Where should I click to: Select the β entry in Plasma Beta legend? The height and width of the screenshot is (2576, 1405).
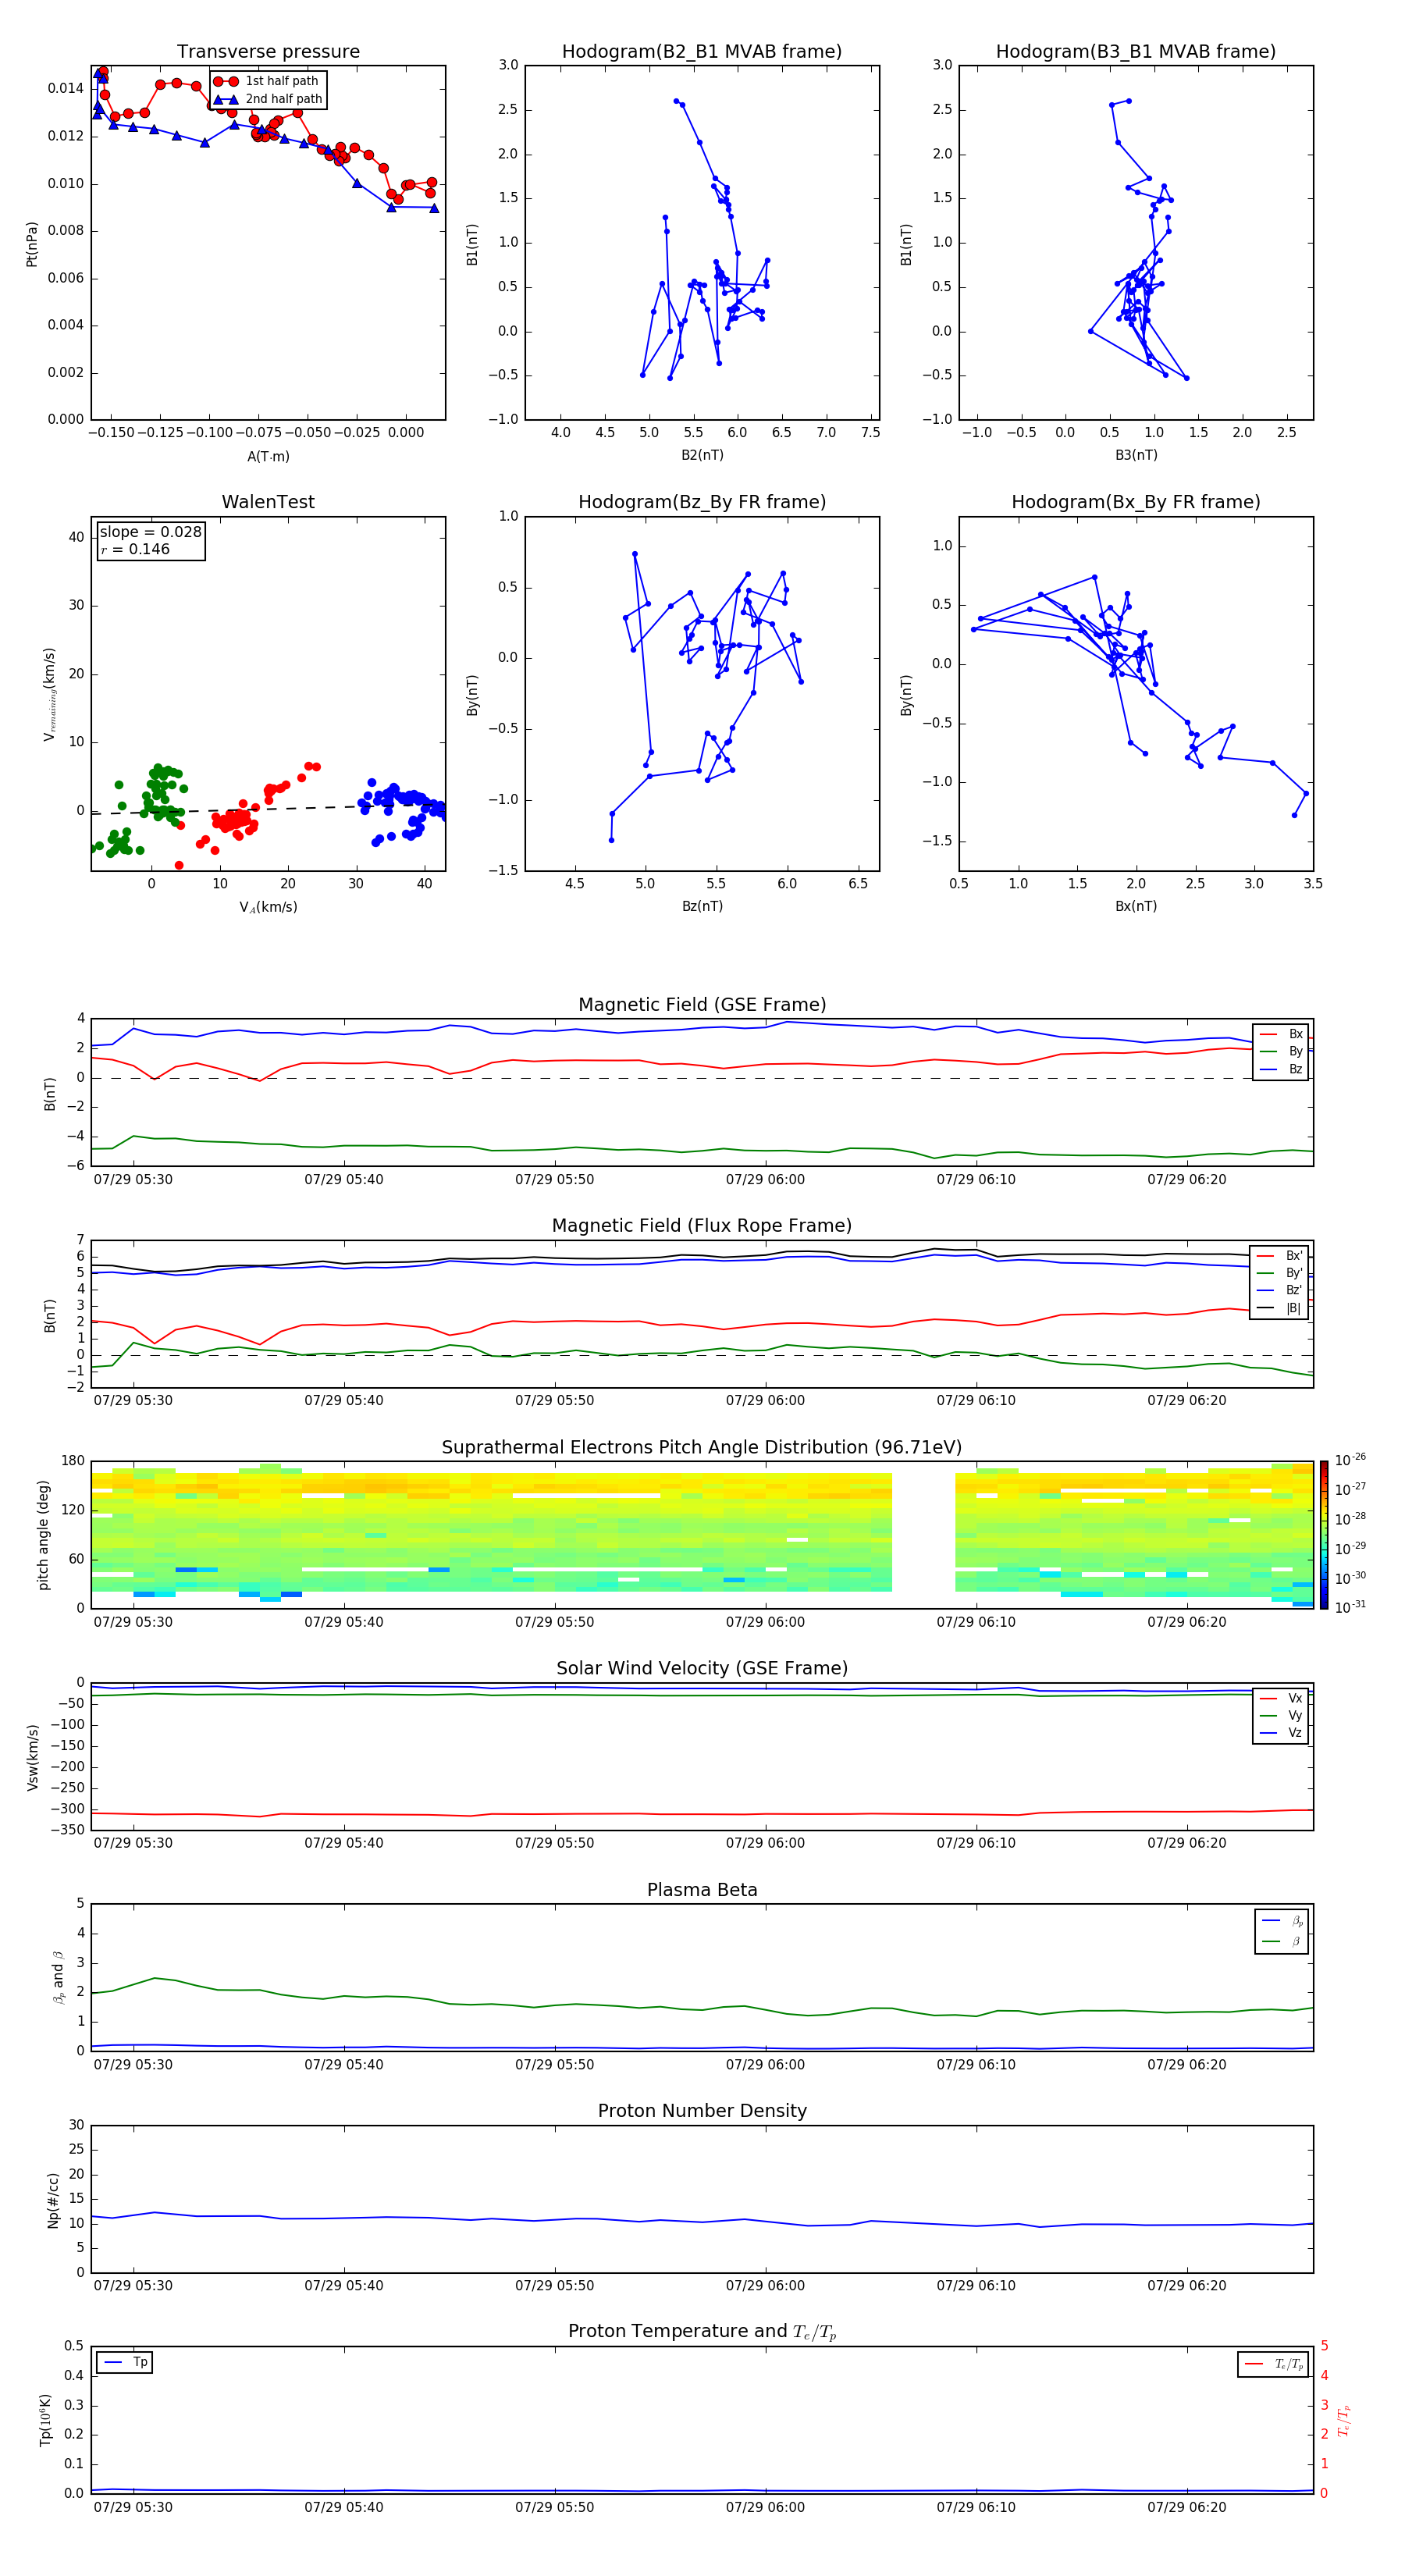(1282, 1942)
